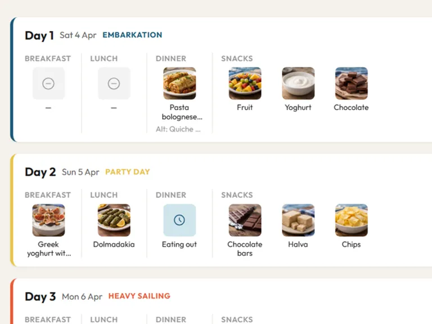The image size is (432, 324).
Task: Click the Day 3 heading
Action: (x=40, y=296)
